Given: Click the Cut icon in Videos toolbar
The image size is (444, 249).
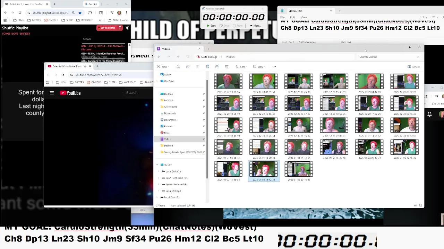Looking at the screenshot, I should [178, 67].
